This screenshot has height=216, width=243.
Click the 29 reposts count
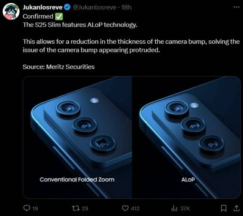click(85, 208)
